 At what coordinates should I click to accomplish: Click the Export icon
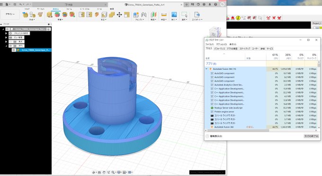pyautogui.click(x=197, y=15)
